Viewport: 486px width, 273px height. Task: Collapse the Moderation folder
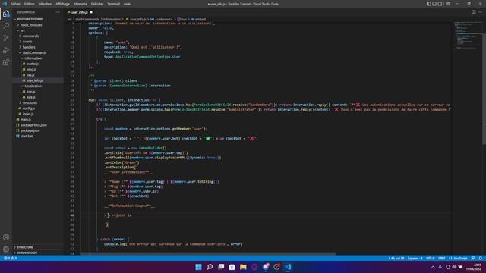[x=37, y=86]
